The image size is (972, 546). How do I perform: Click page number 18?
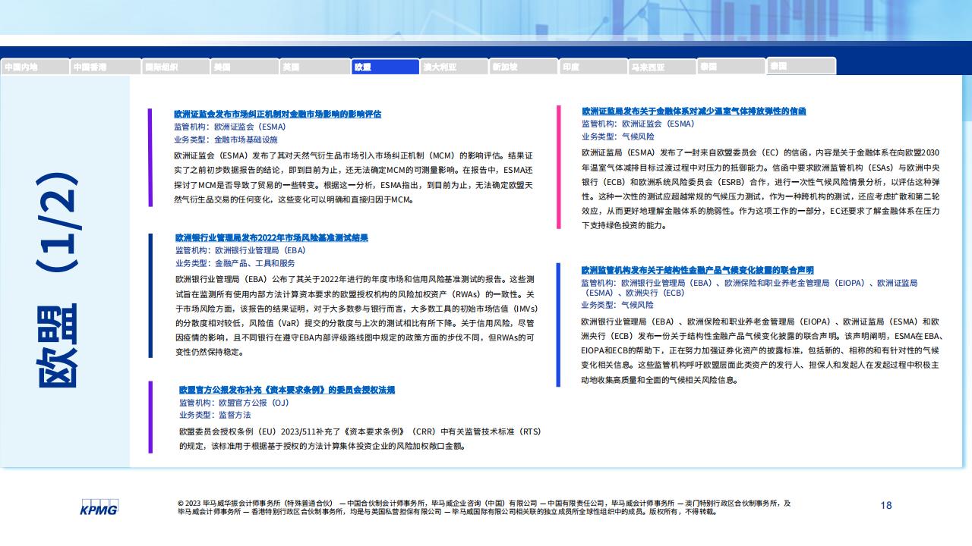tap(886, 505)
